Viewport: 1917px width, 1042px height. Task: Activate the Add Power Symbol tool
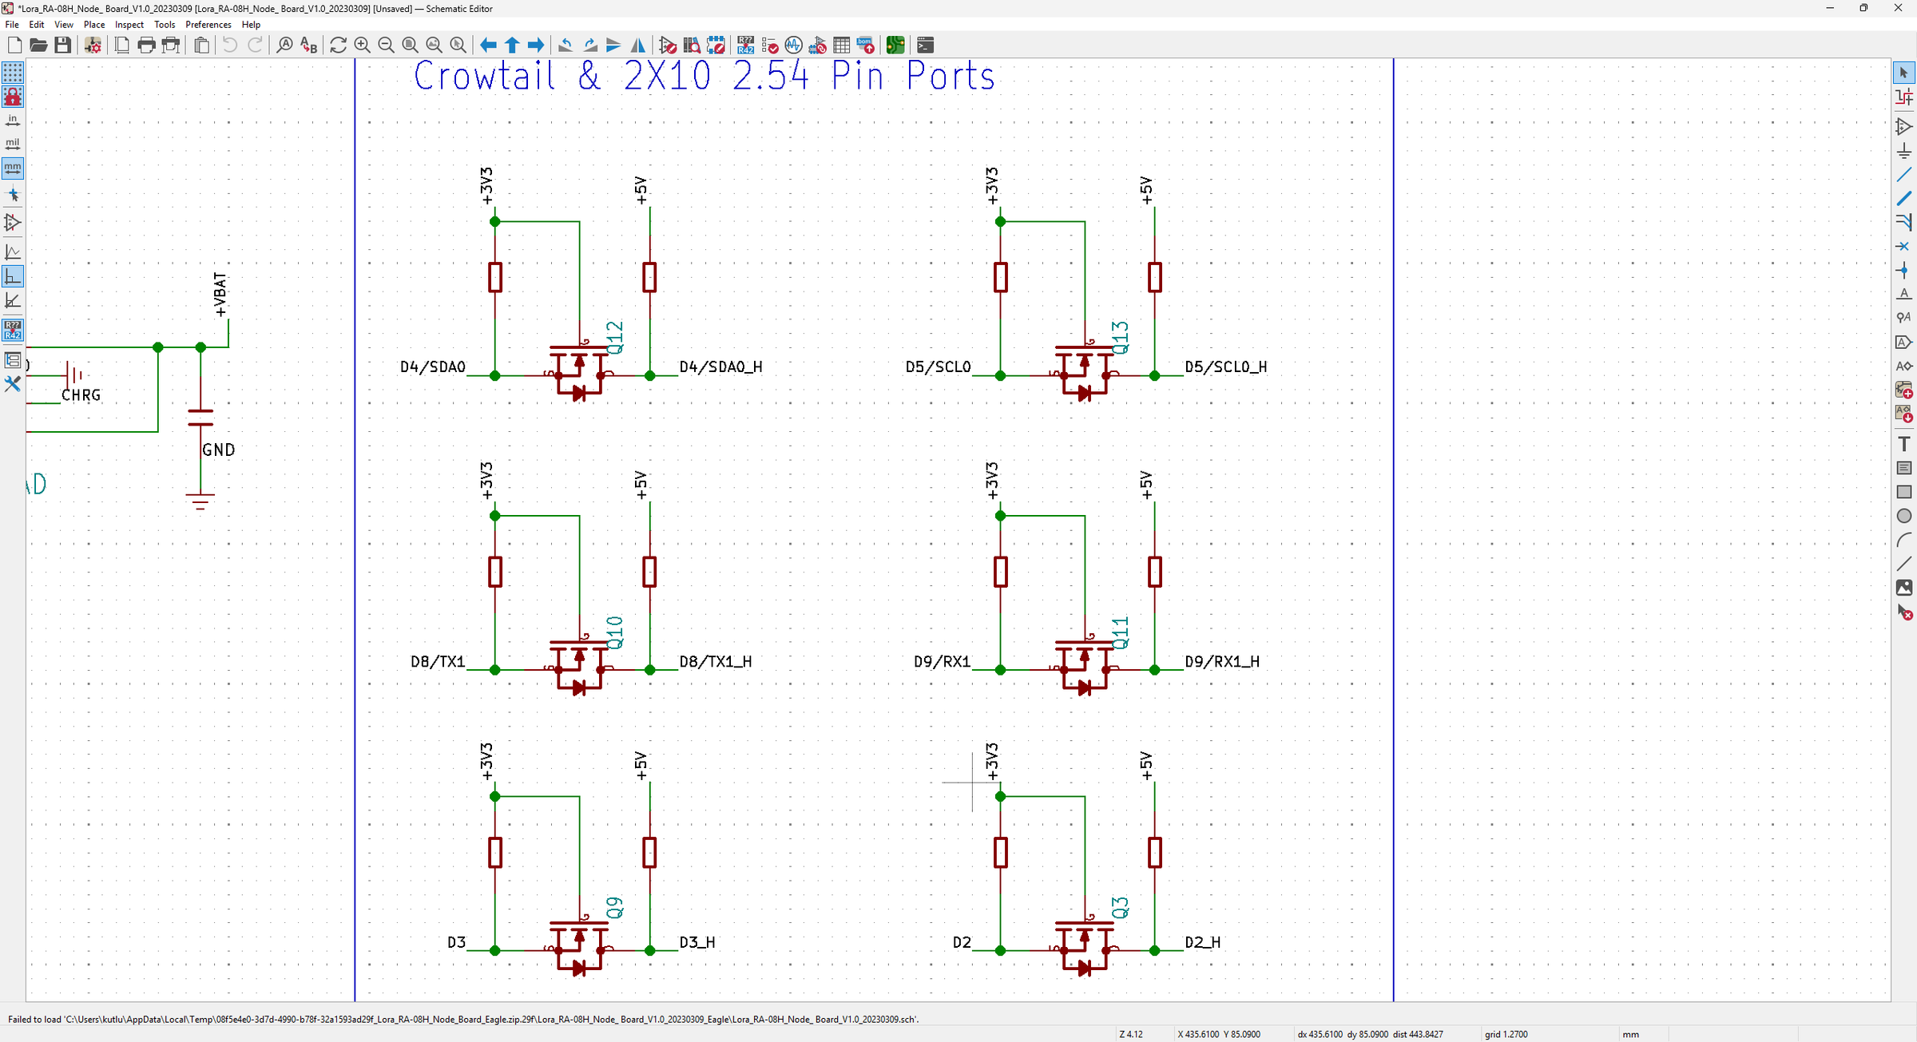pyautogui.click(x=1904, y=151)
